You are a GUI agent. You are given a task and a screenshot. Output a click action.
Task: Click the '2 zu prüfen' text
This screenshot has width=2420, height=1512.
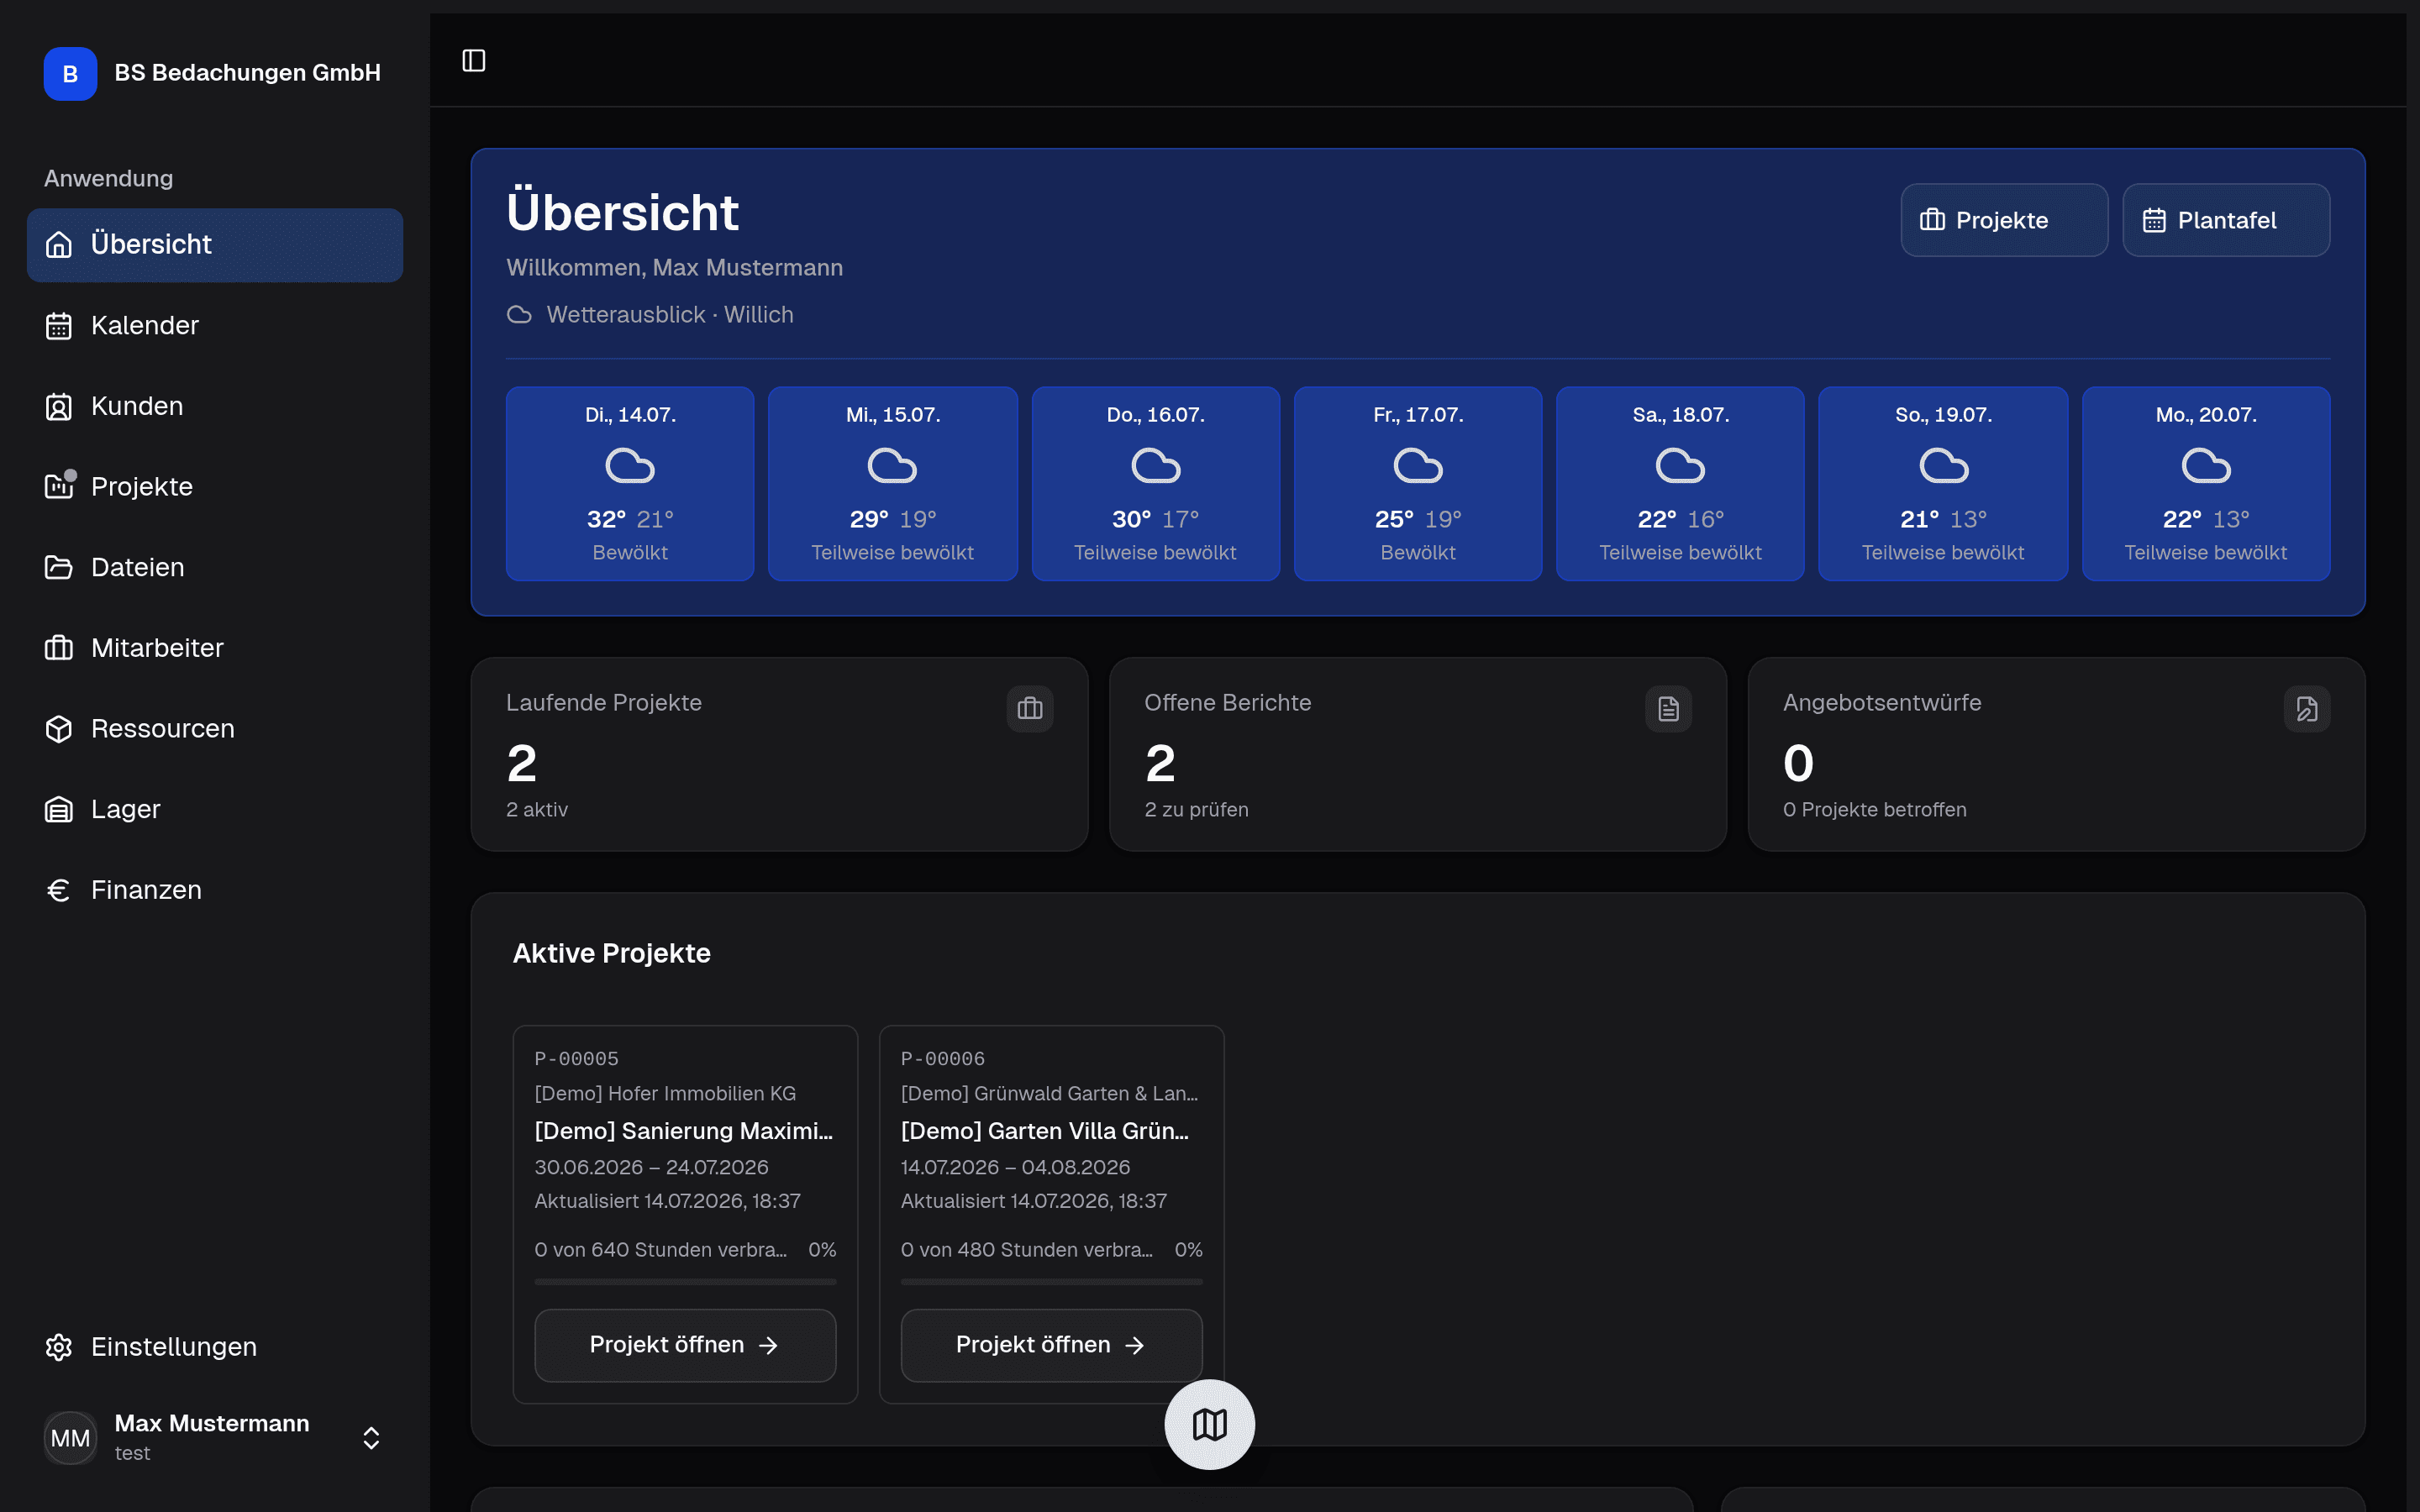click(1196, 810)
